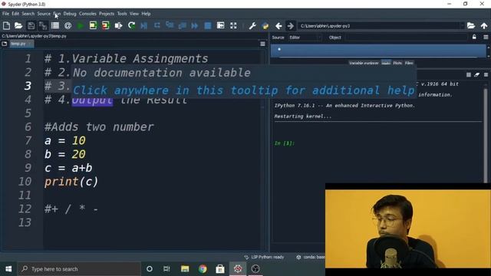Click line 7 'a = 10' in editor
Screen dimensions: 491x276
(x=64, y=140)
